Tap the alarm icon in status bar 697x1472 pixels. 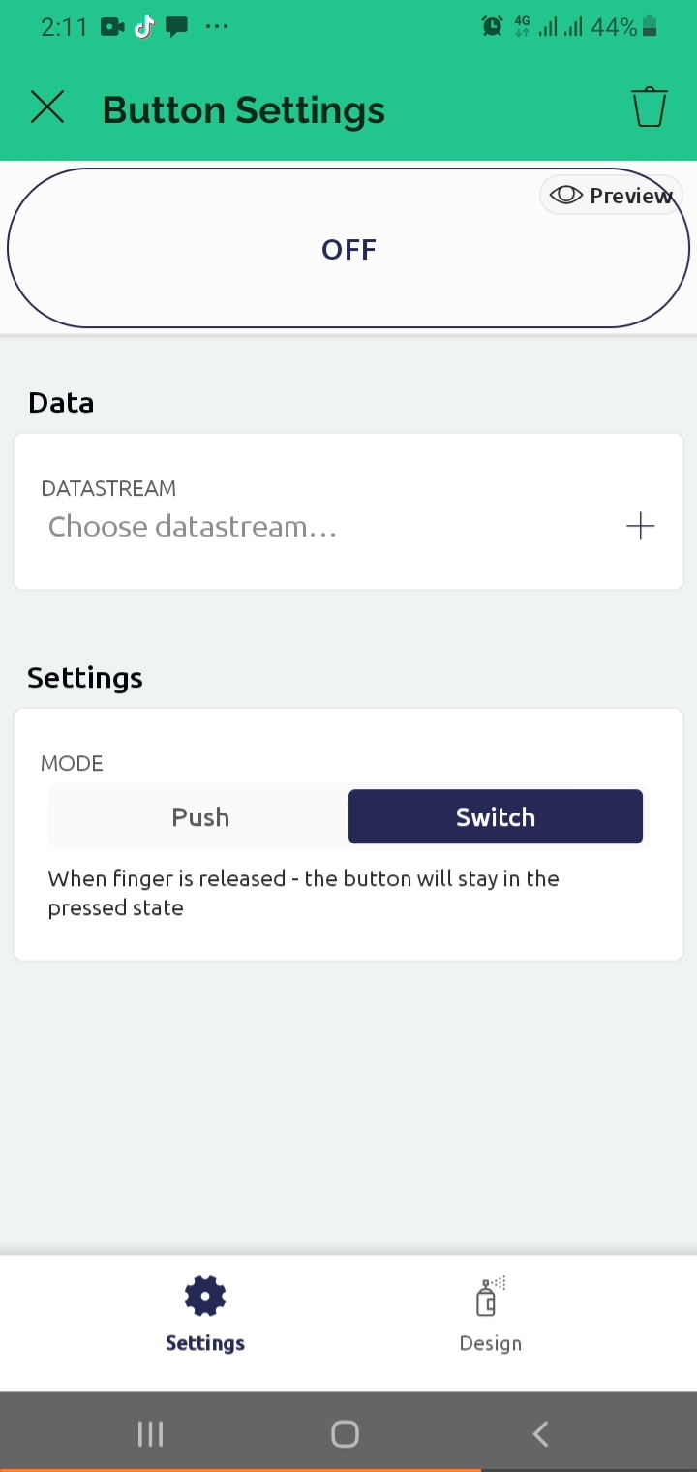(492, 27)
